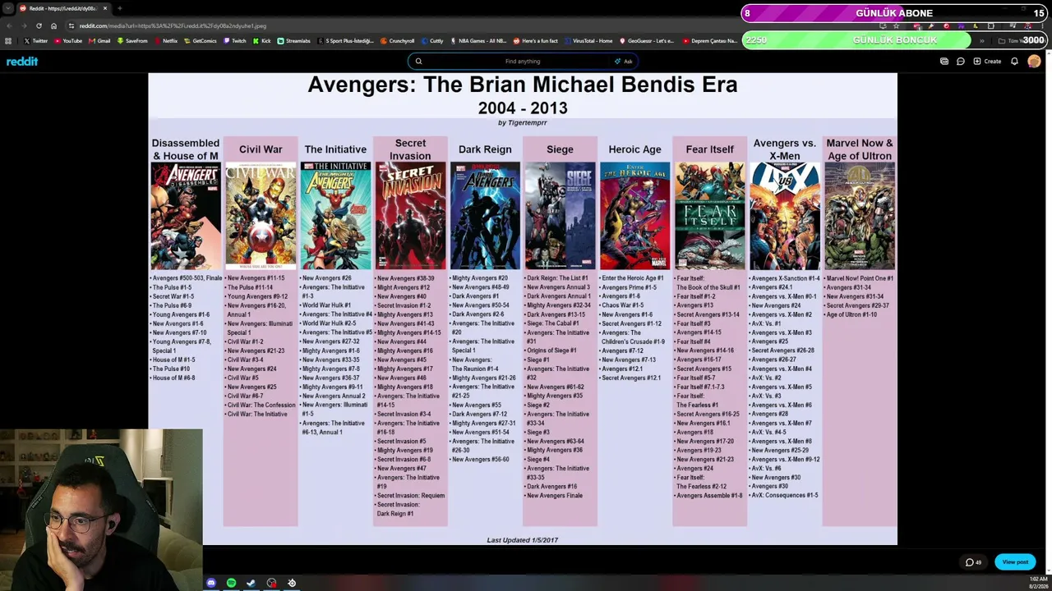Viewport: 1052px width, 591px height.
Task: Focus the 'Find anything' search field
Action: pos(523,62)
